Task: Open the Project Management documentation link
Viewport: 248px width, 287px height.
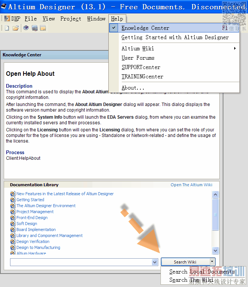Action: click(x=35, y=212)
